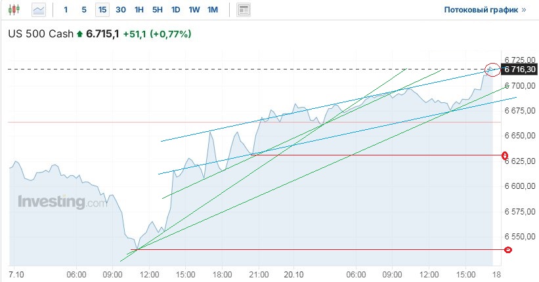Select the 1-minute timeframe
This screenshot has width=539, height=282.
(x=66, y=10)
